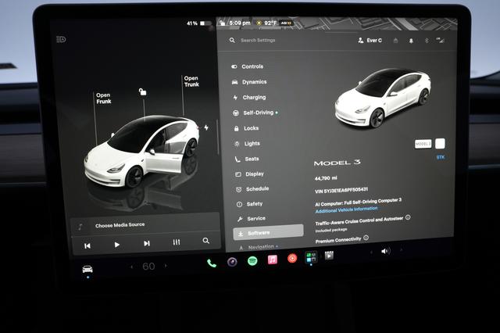Screen dimensions: 500x333
Task: Tap the 92°F weather readout
Action: point(266,23)
